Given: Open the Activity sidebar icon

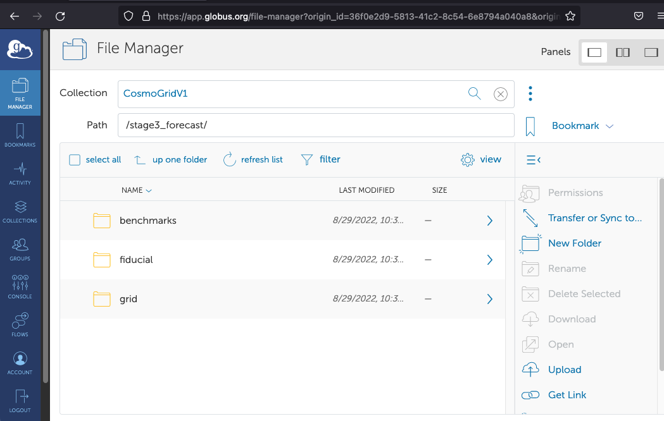Looking at the screenshot, I should pyautogui.click(x=20, y=173).
